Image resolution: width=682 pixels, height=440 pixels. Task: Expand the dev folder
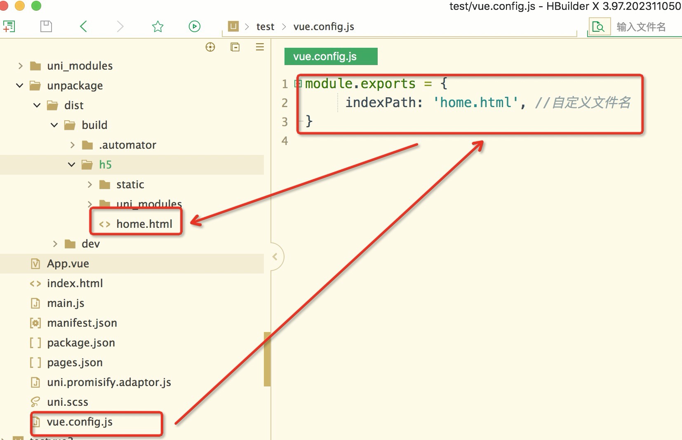point(55,244)
